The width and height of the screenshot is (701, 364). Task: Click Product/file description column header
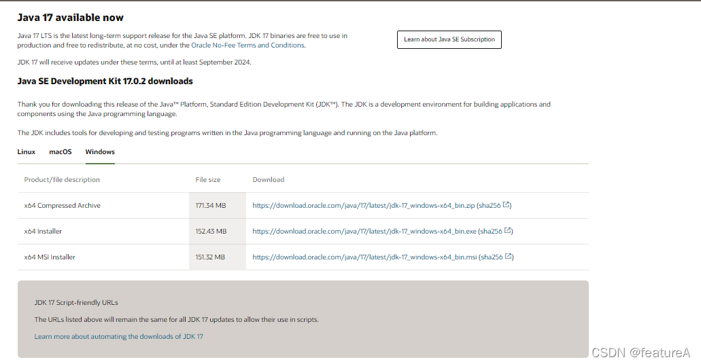(62, 179)
